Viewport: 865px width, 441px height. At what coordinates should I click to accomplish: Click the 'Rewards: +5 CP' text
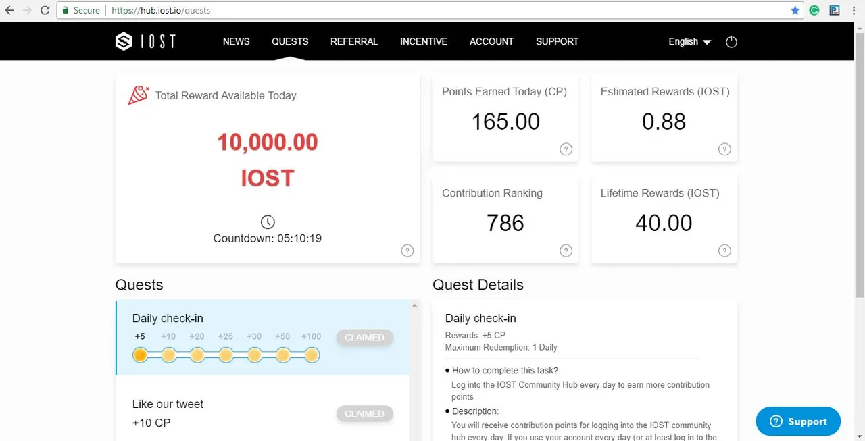pos(475,335)
